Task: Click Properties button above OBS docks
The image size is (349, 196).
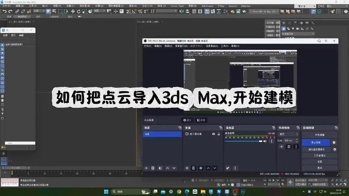Action: pos(187,120)
